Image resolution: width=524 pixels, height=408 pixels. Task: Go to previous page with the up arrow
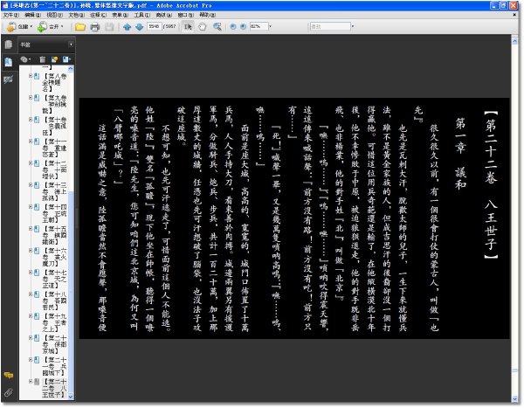(x=127, y=27)
